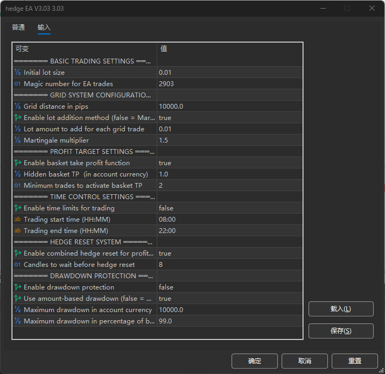Click the icon beside Candles to wait
The height and width of the screenshot is (374, 385).
coord(18,265)
